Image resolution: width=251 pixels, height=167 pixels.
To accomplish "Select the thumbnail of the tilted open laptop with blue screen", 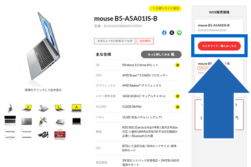I will pyautogui.click(x=10, y=108).
